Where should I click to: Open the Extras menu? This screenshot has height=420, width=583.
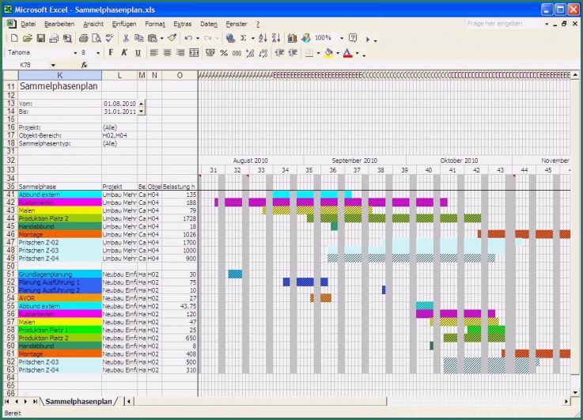182,25
